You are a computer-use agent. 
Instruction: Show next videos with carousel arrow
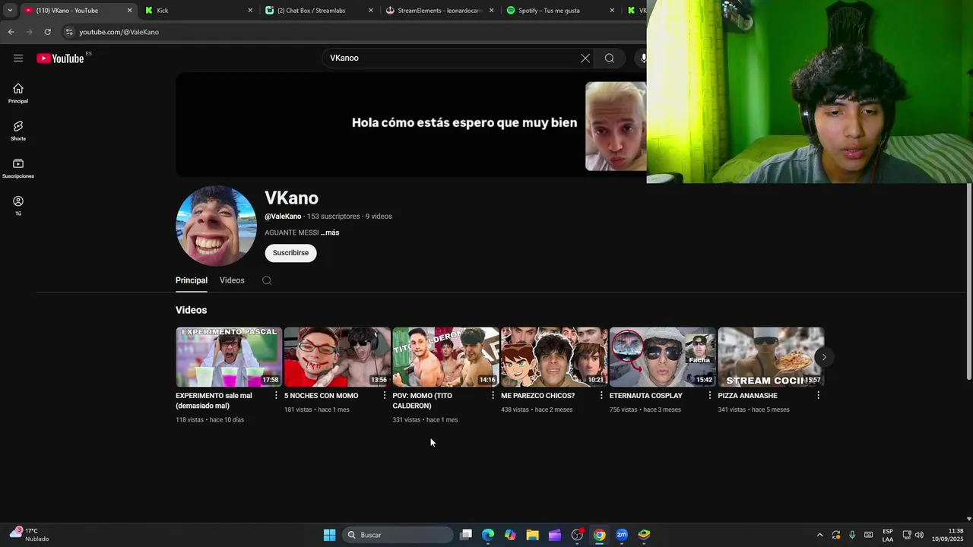824,357
